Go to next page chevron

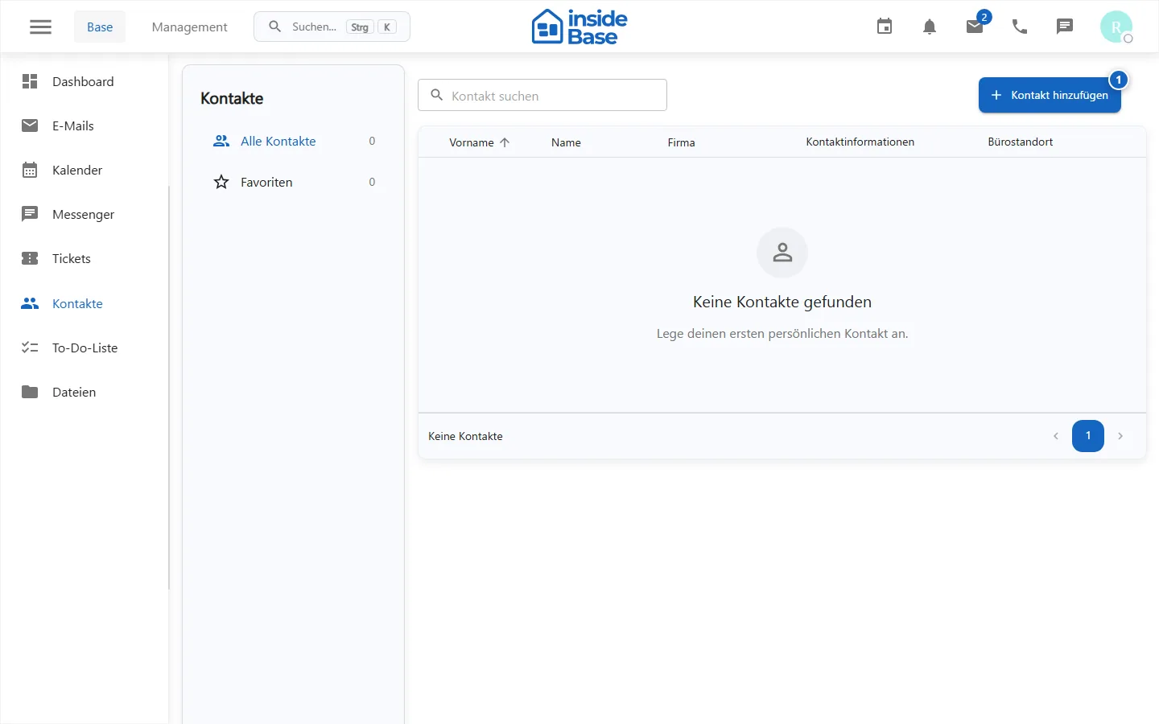1120,436
